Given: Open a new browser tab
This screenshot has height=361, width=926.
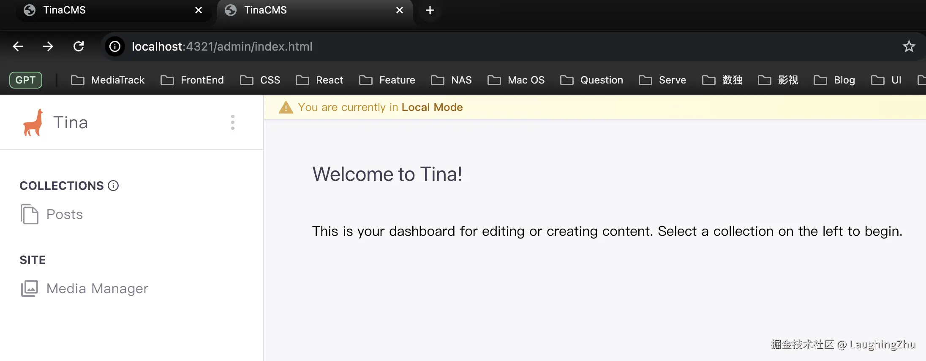Looking at the screenshot, I should click(430, 10).
